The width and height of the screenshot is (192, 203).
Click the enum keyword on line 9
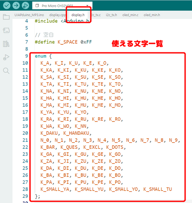pos(40,56)
